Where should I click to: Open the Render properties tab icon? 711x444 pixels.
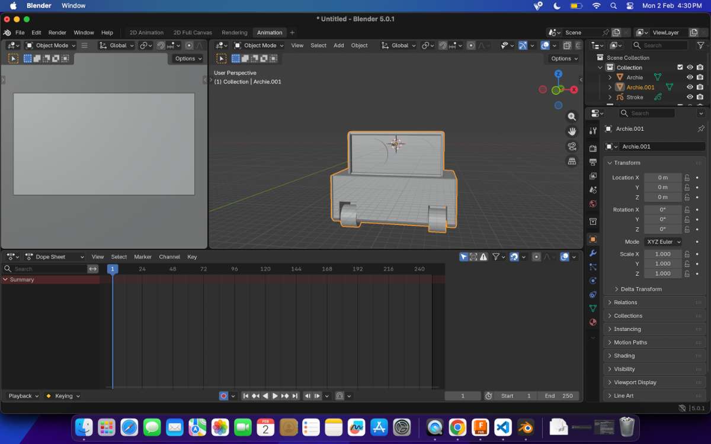click(x=592, y=148)
